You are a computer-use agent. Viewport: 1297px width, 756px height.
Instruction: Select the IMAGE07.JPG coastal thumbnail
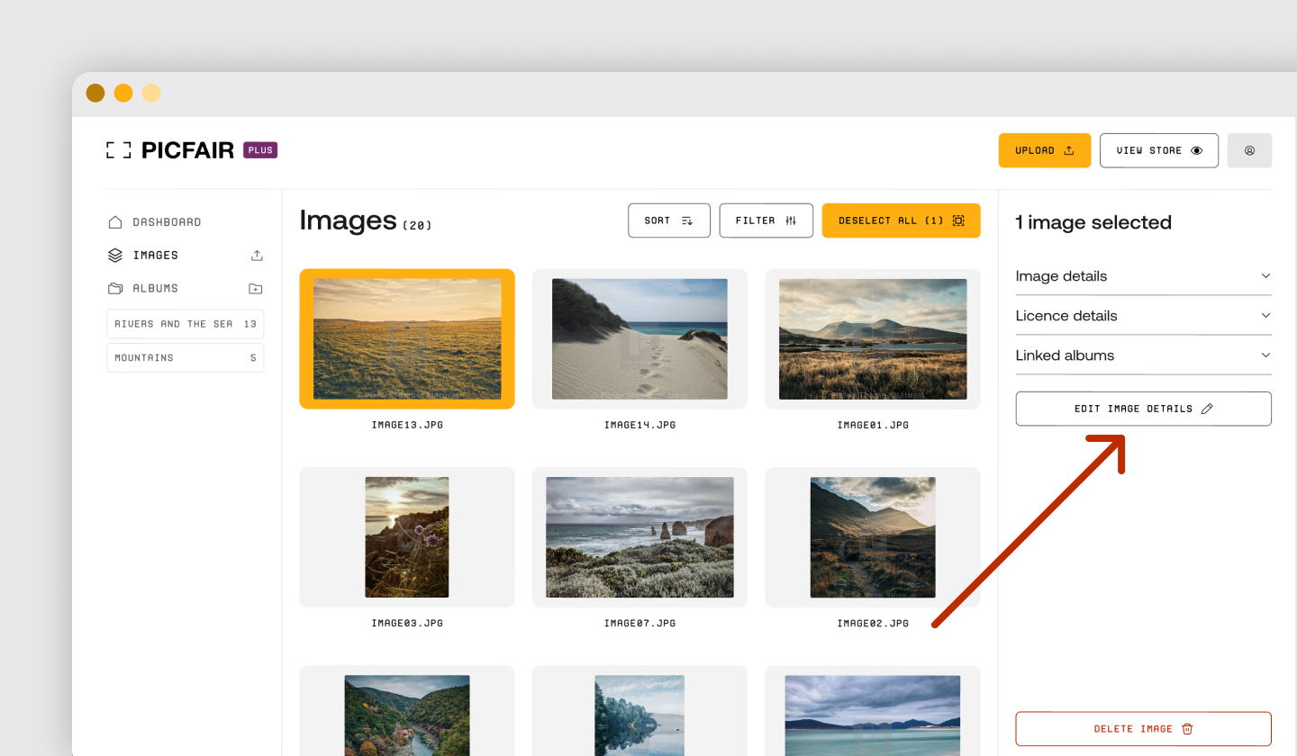(639, 537)
